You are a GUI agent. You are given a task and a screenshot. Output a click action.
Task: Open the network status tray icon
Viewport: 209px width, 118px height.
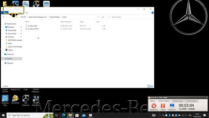[x=183, y=115]
